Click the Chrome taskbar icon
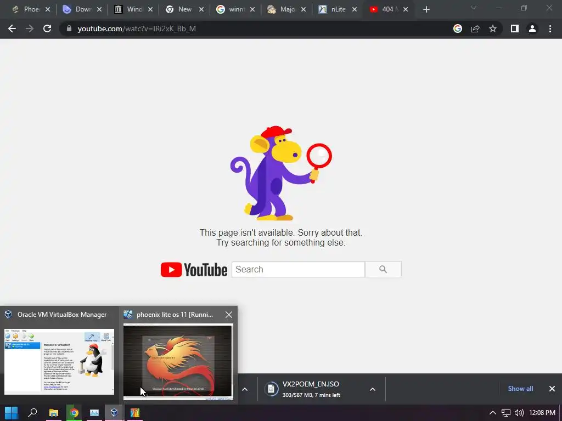This screenshot has height=421, width=562. pyautogui.click(x=74, y=413)
